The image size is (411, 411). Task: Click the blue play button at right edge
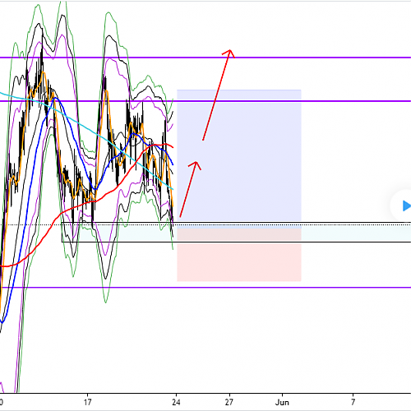pyautogui.click(x=406, y=205)
